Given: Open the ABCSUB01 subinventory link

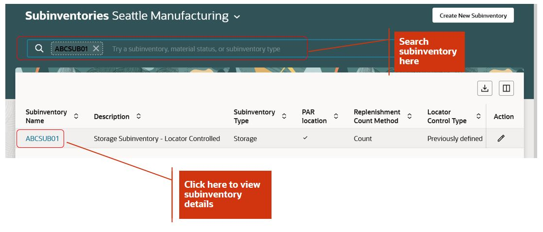Looking at the screenshot, I should pyautogui.click(x=42, y=139).
